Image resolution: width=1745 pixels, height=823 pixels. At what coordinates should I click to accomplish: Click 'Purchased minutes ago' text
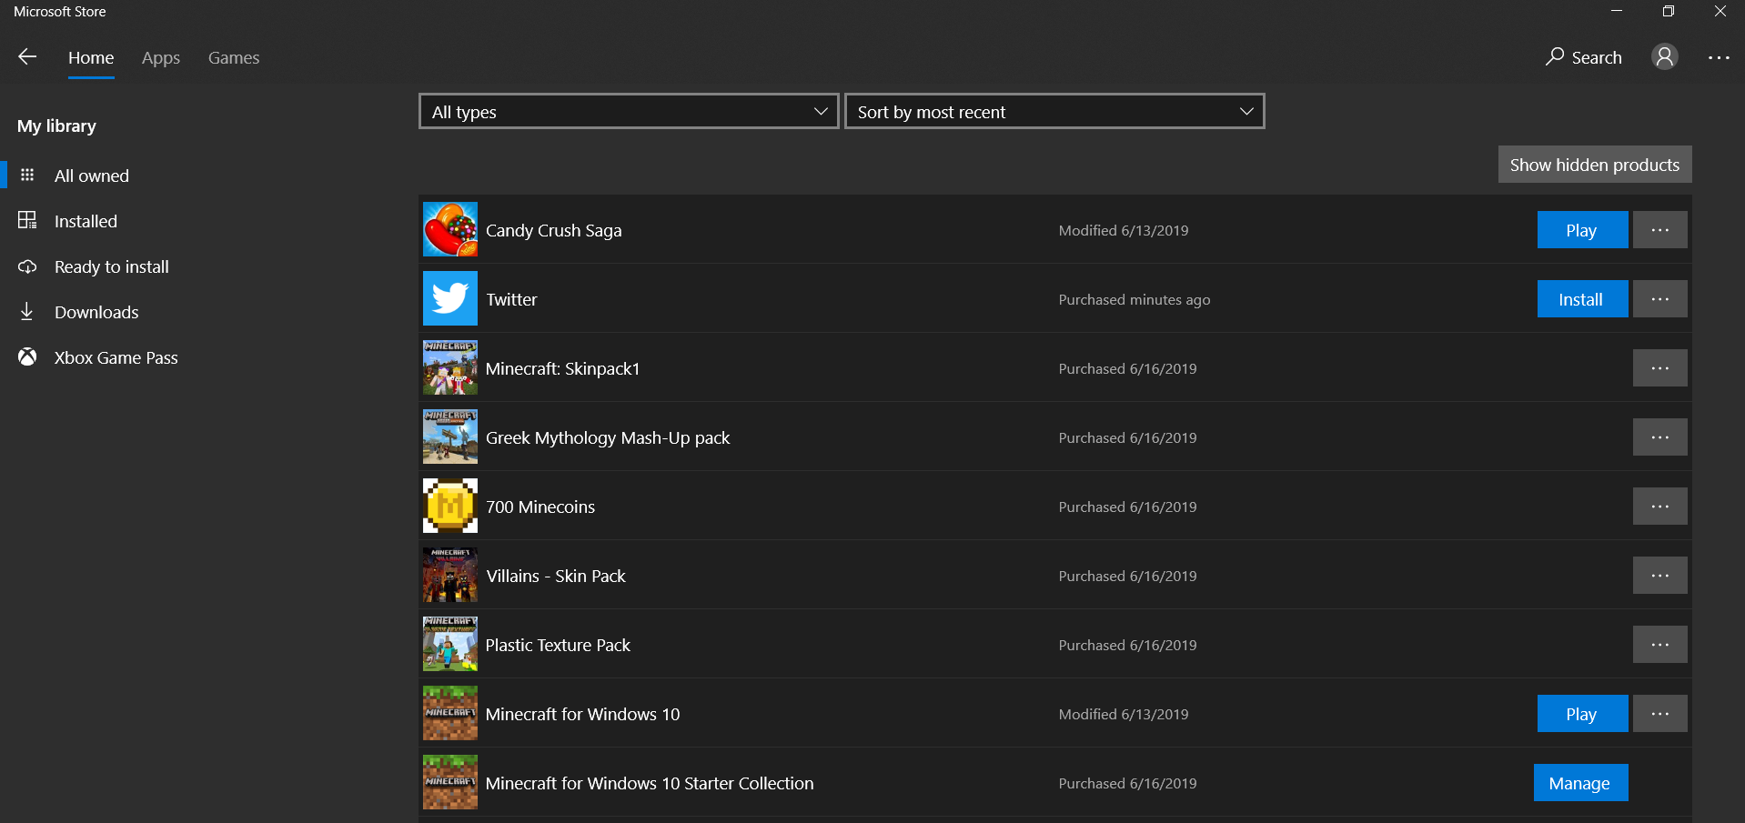pyautogui.click(x=1135, y=299)
